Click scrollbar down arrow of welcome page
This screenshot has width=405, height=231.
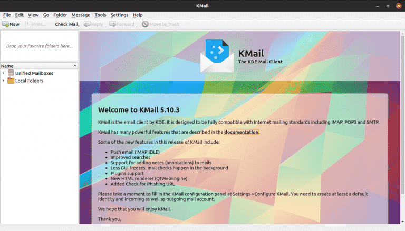point(402,222)
